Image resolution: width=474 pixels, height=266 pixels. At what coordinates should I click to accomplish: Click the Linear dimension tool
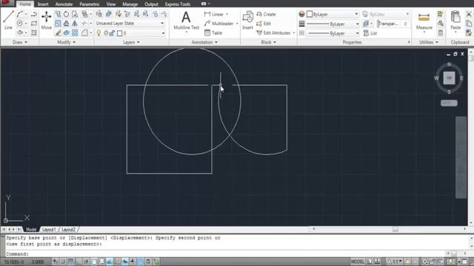click(214, 14)
